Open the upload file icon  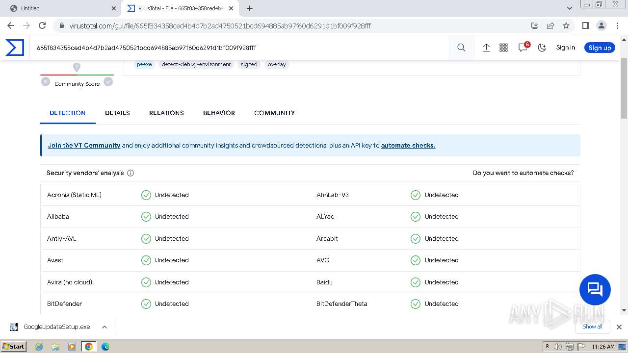486,48
